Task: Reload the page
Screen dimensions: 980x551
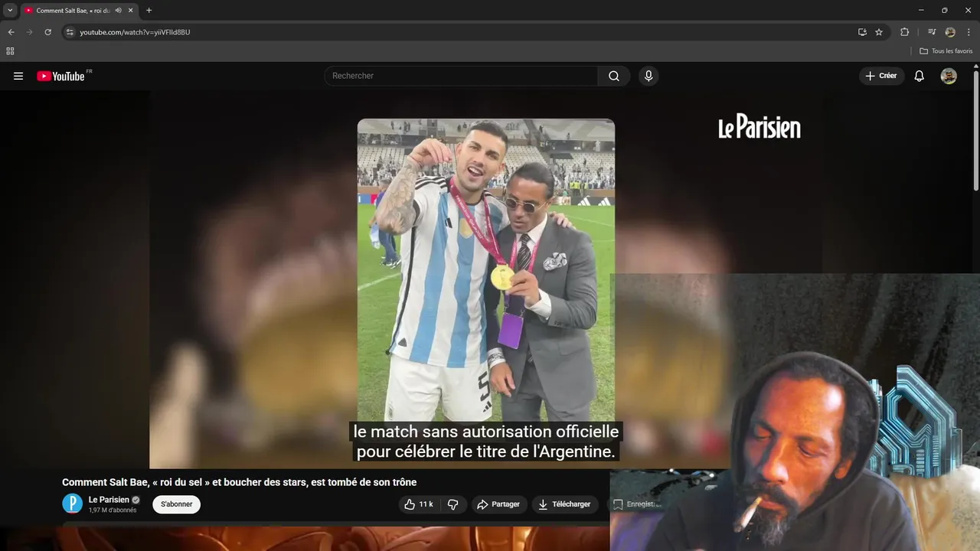Action: click(48, 32)
